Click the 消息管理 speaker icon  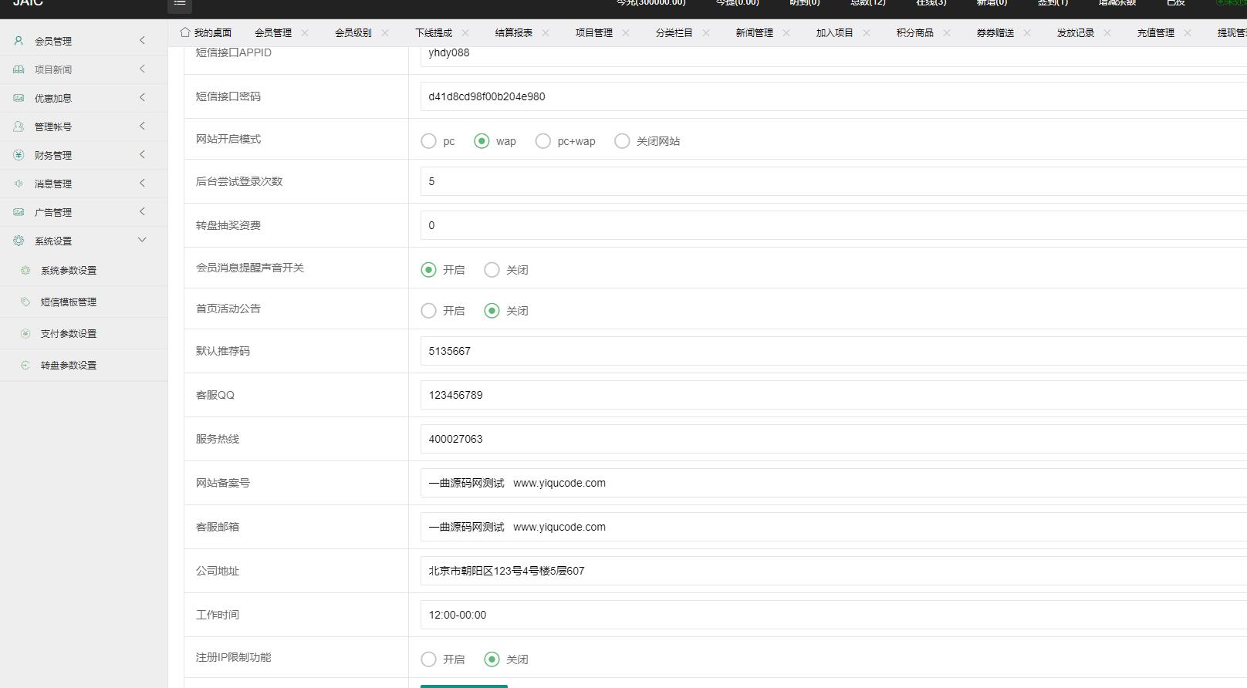point(19,184)
